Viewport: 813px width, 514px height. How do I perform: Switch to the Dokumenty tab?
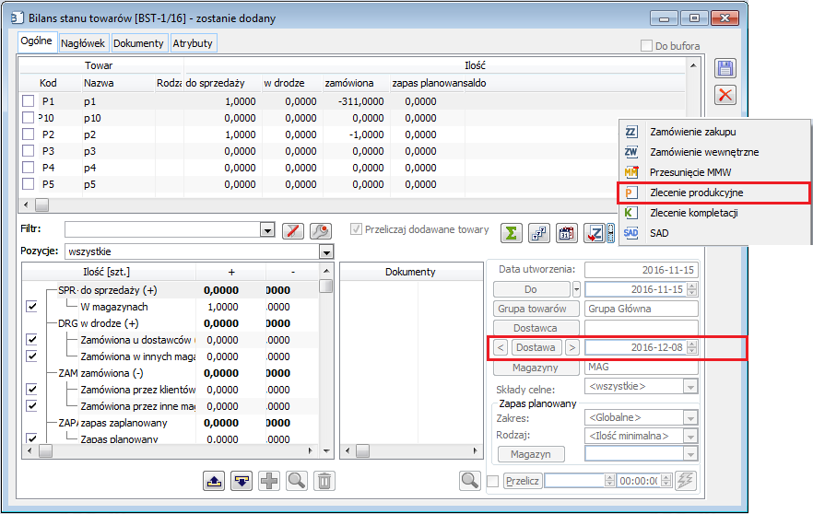[138, 43]
